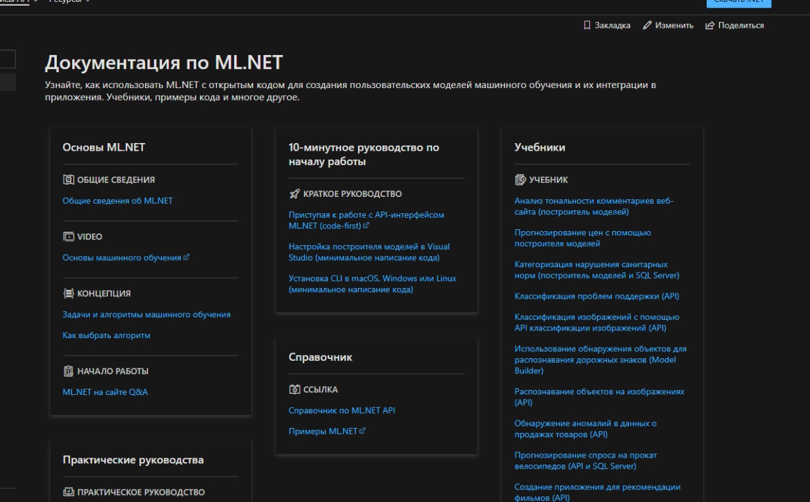Click external-link icon after Примеры ML.NET
This screenshot has width=810, height=502.
(x=363, y=430)
